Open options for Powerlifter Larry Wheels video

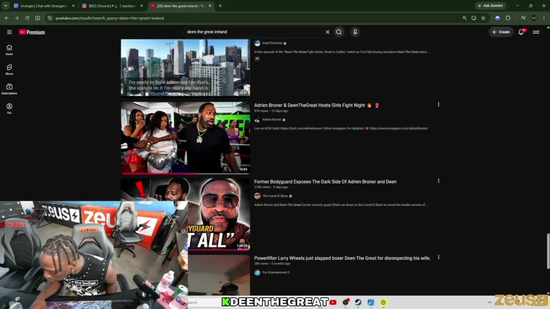(x=438, y=257)
